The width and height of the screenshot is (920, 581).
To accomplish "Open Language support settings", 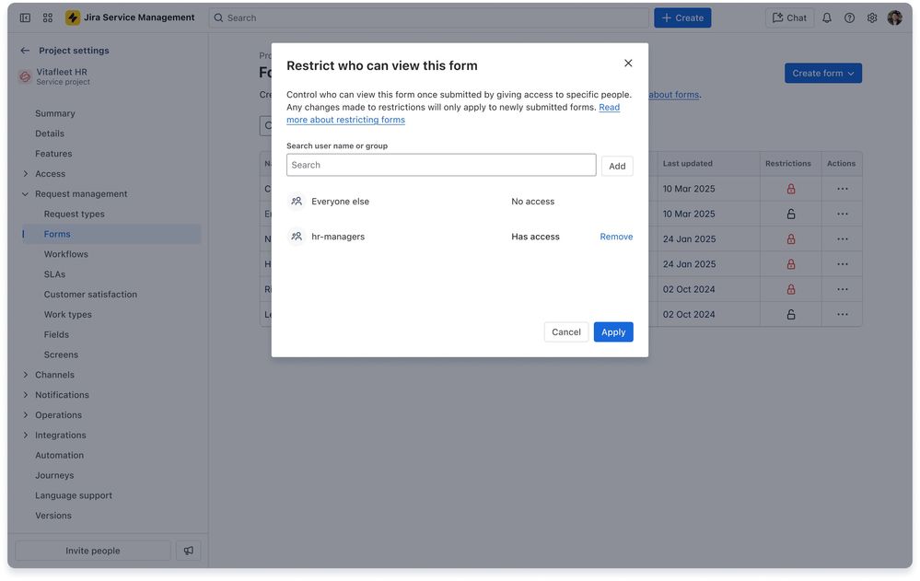I will coord(74,495).
